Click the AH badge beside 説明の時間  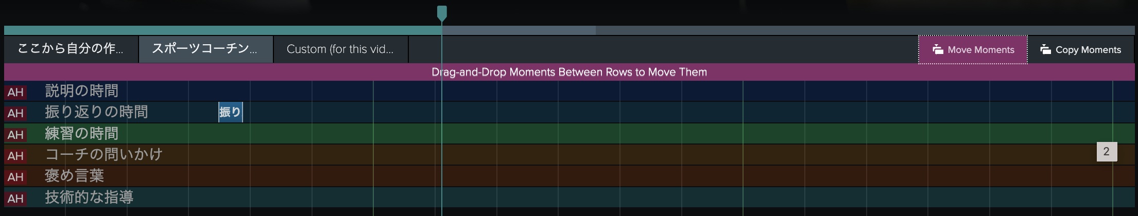tap(15, 92)
